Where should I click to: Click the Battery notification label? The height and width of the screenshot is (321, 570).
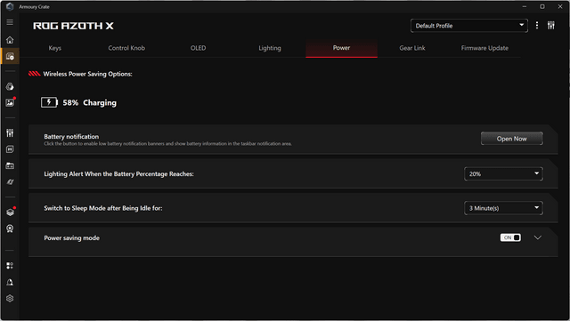click(x=71, y=137)
